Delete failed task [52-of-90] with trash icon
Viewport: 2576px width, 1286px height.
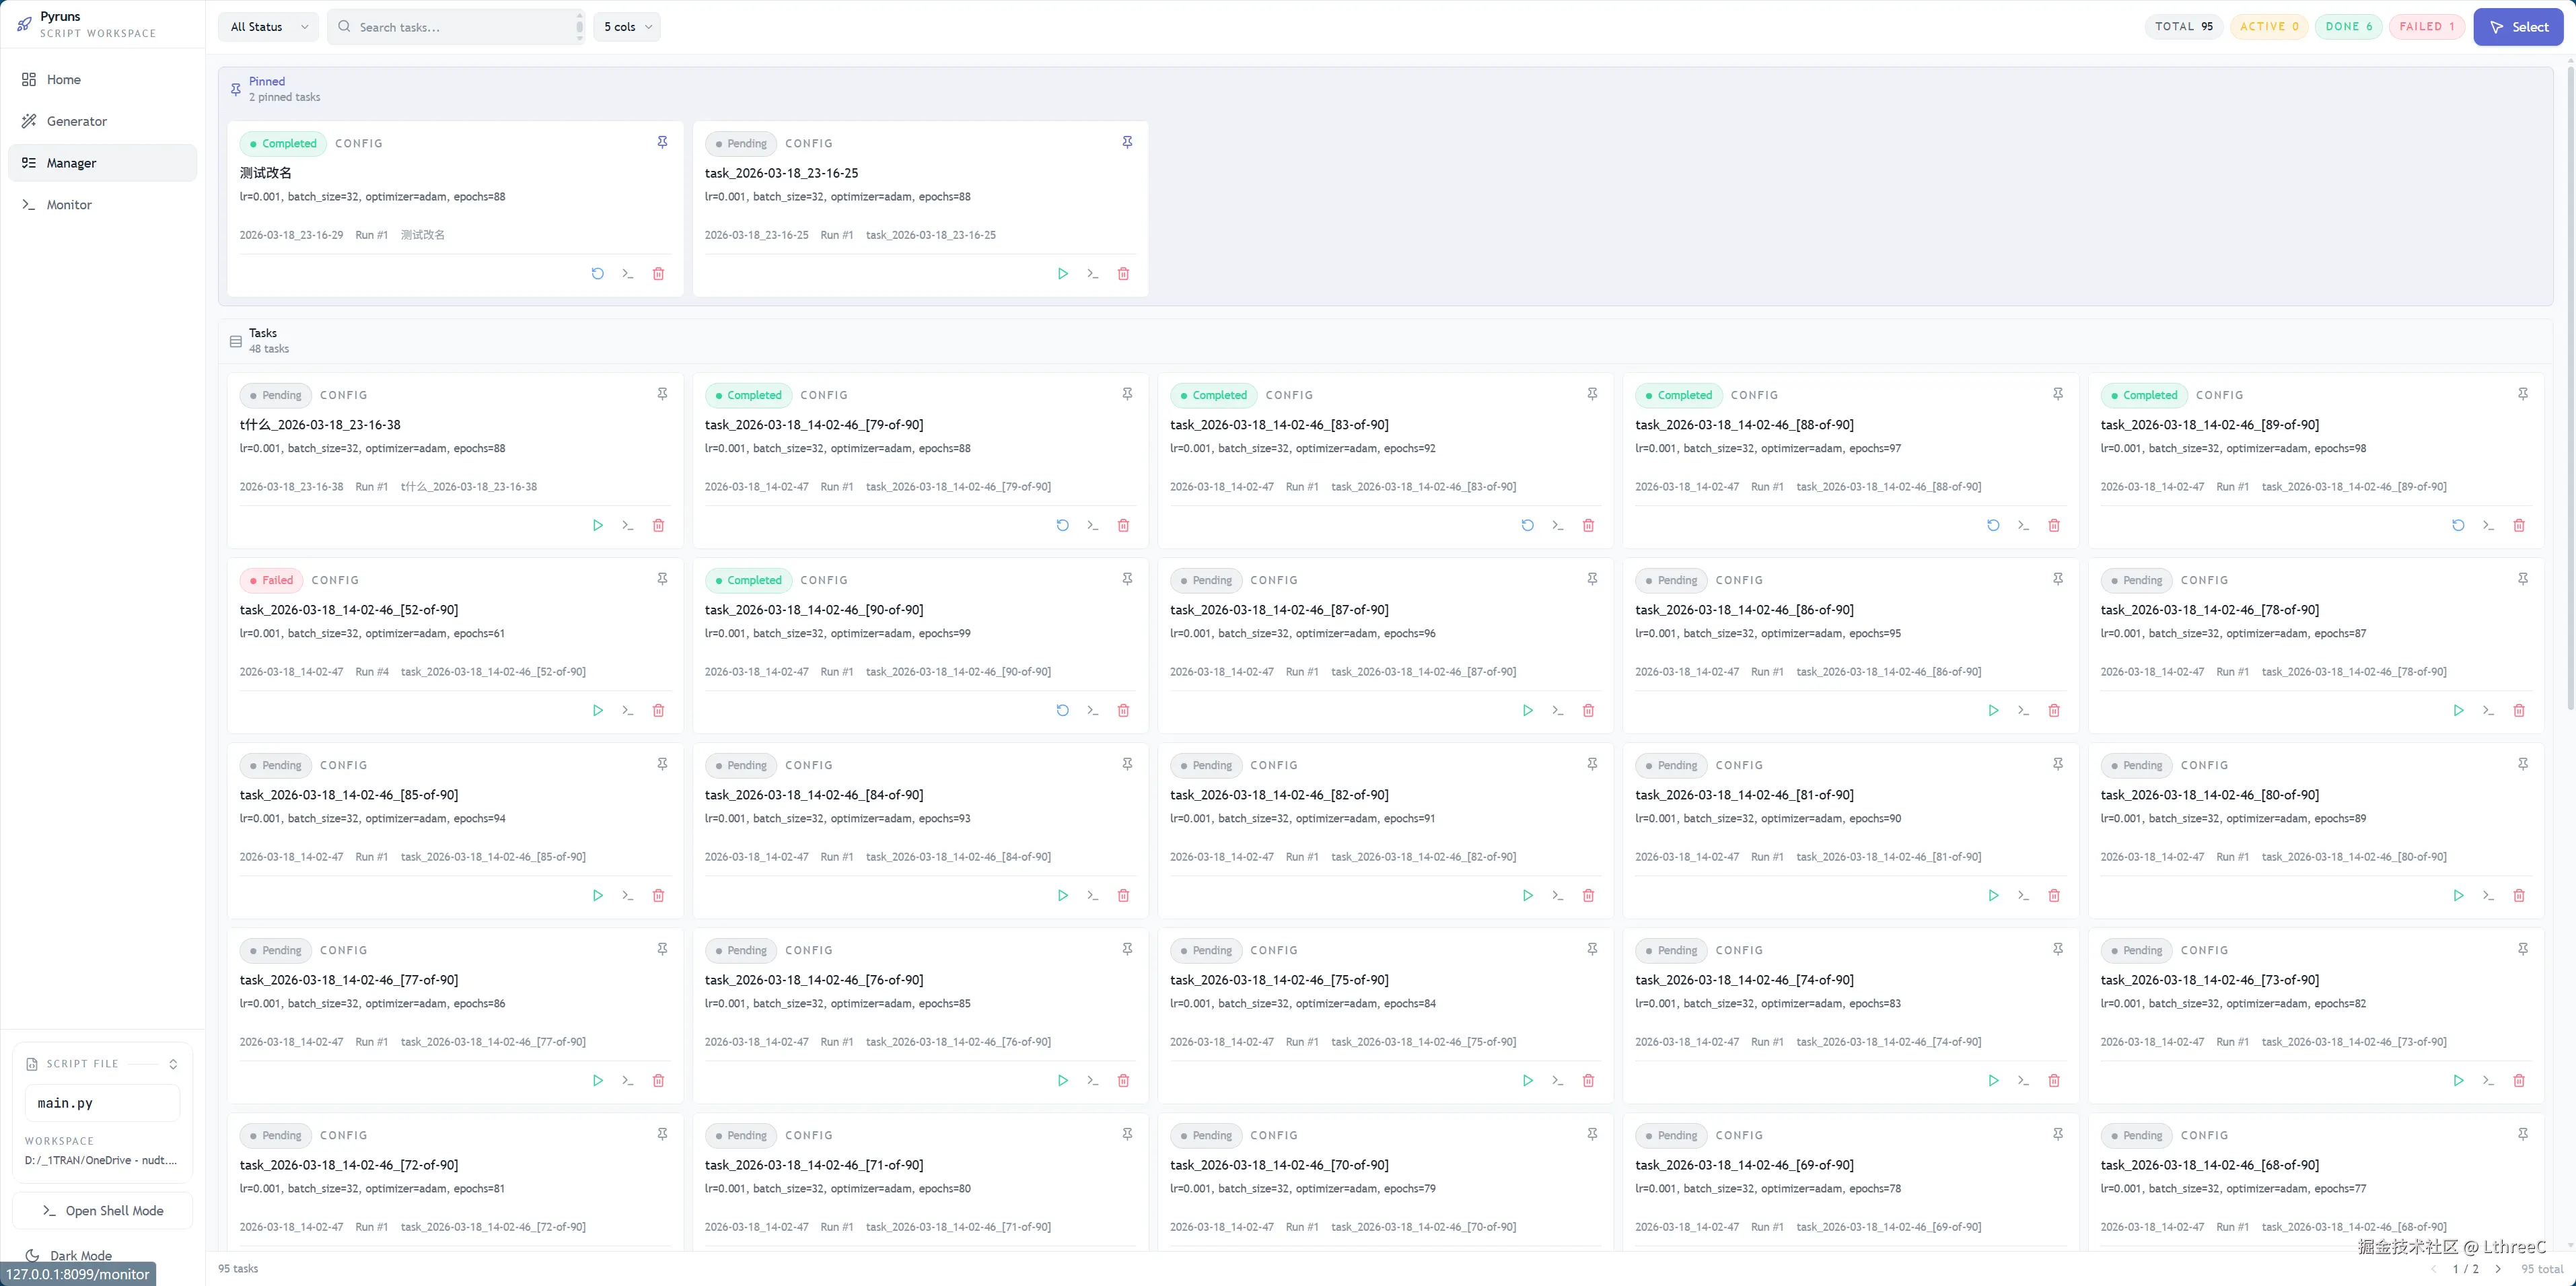pyautogui.click(x=659, y=710)
